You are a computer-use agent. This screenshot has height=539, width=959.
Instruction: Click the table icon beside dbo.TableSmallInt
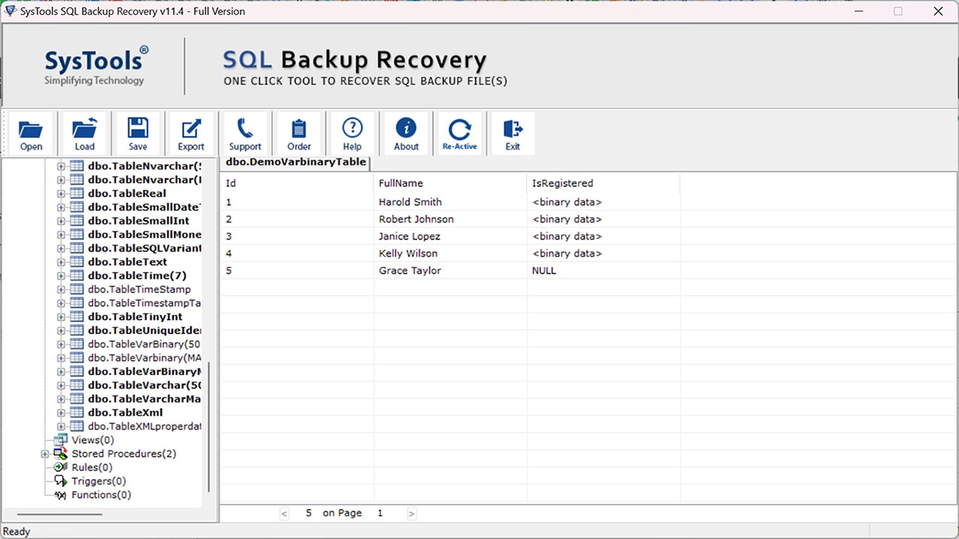[x=76, y=221]
